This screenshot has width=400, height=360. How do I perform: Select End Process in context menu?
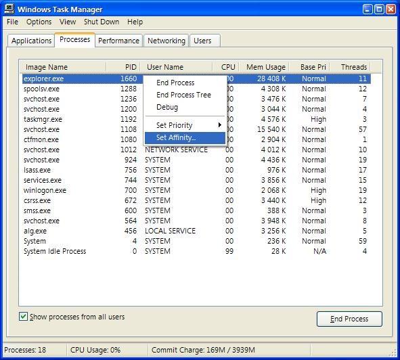(x=185, y=83)
